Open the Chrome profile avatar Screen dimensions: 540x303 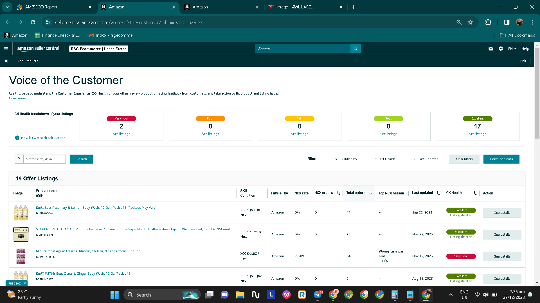[519, 22]
